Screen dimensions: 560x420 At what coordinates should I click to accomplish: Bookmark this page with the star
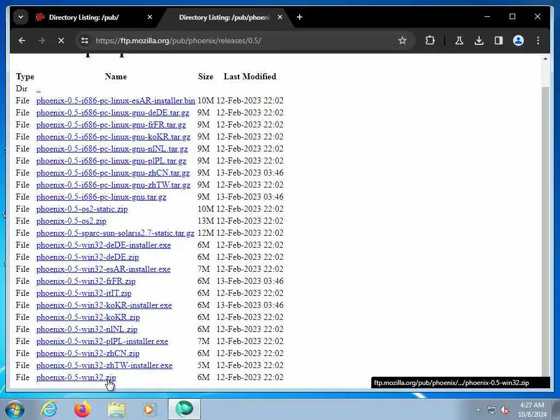402,40
